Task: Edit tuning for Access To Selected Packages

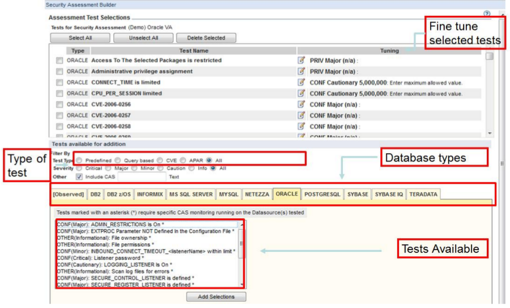Action: point(301,60)
